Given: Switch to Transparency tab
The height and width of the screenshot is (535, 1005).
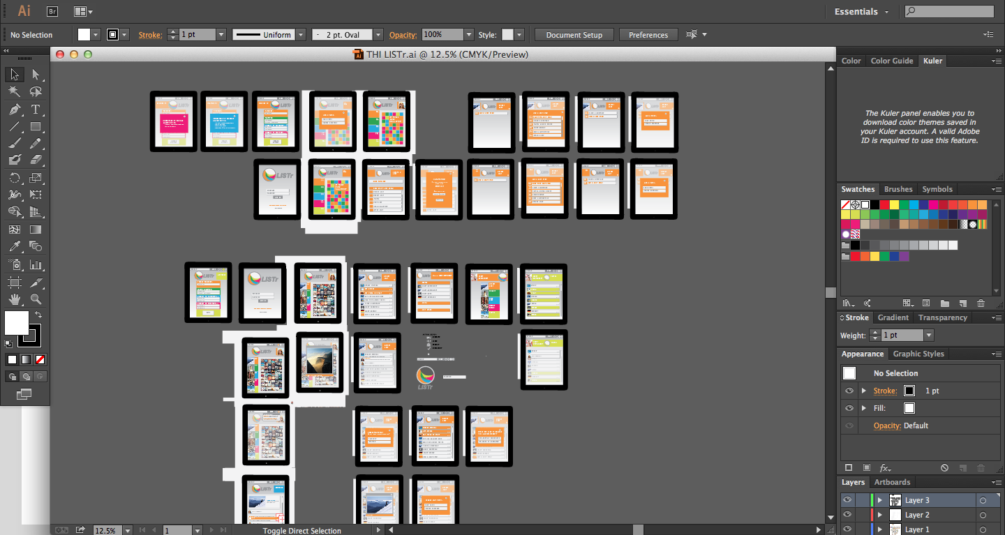Looking at the screenshot, I should [943, 317].
